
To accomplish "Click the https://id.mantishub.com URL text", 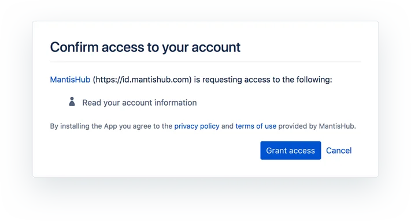I will 142,80.
